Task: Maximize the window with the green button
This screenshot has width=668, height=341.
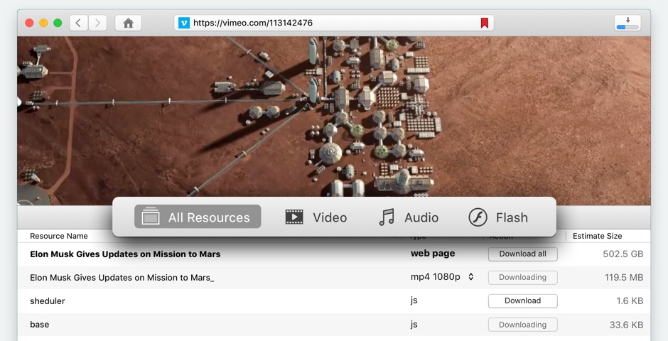Action: point(58,23)
